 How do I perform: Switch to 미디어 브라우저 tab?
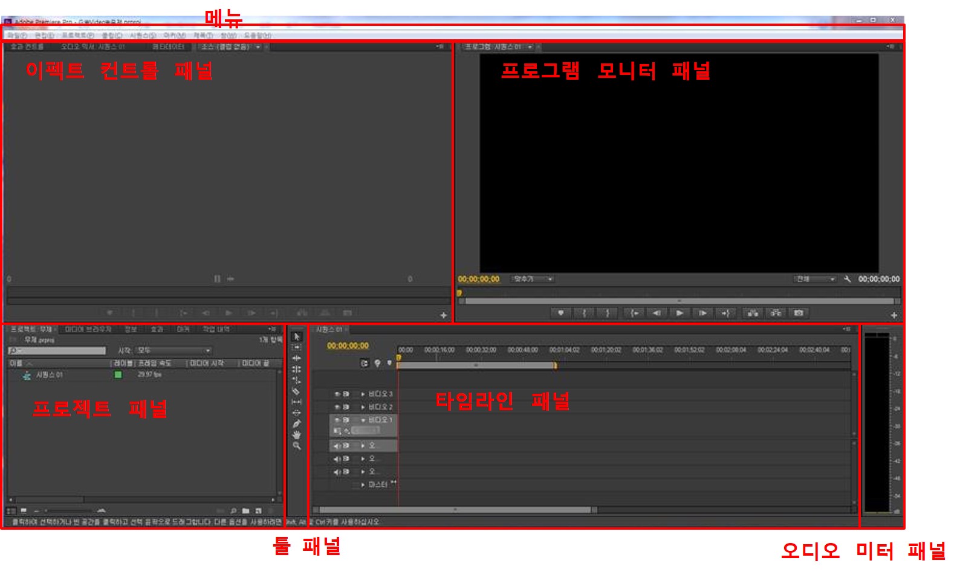(88, 329)
